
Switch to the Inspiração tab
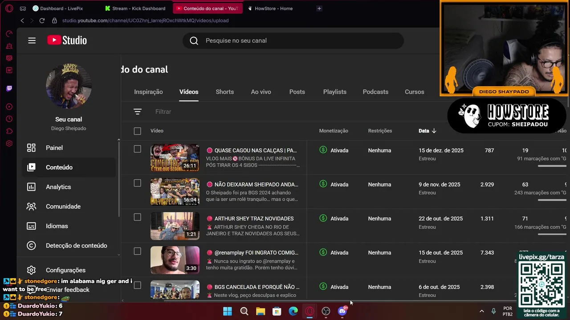148,92
